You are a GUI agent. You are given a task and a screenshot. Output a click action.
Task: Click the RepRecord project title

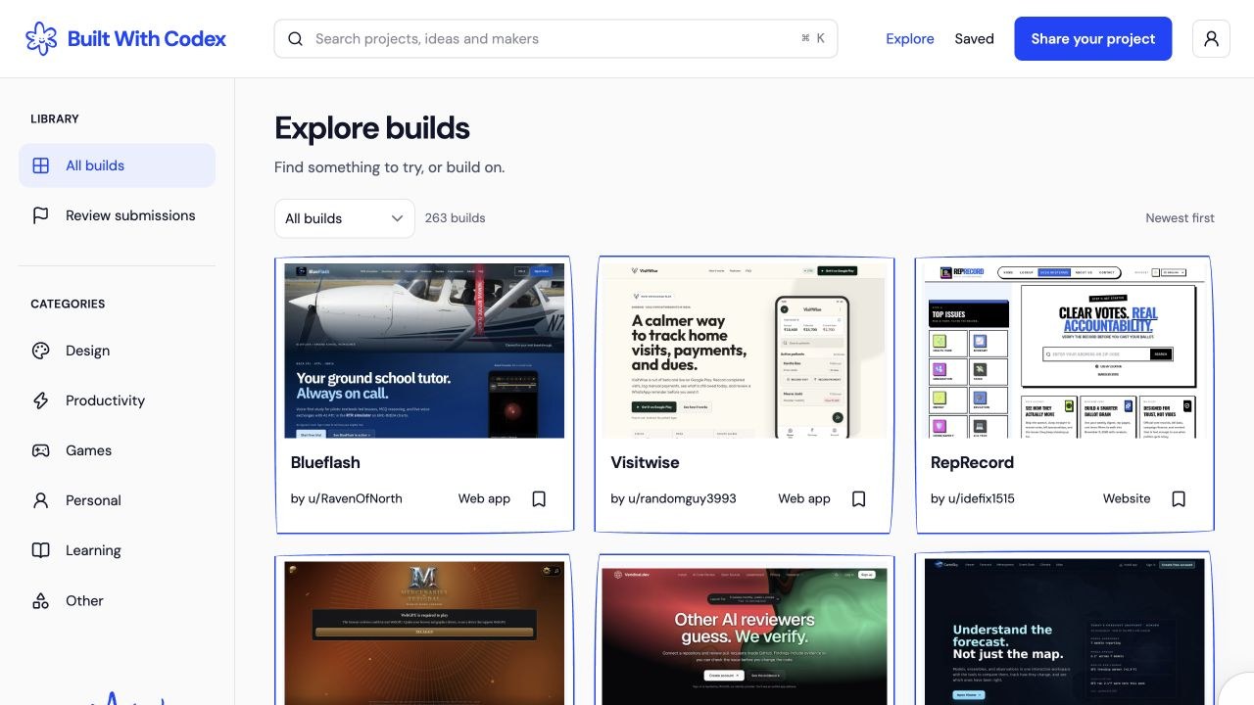[x=972, y=462]
